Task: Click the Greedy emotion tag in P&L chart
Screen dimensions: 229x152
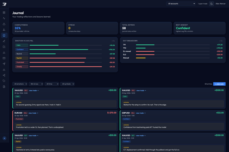Action: pyautogui.click(x=22, y=67)
